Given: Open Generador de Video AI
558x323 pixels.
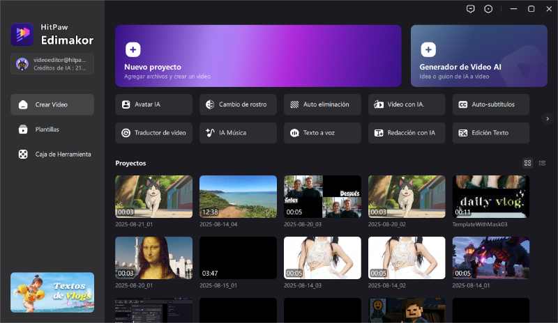Looking at the screenshot, I should 479,56.
